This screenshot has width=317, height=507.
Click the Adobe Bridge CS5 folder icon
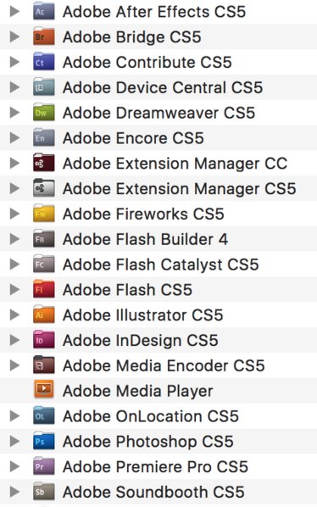(44, 36)
